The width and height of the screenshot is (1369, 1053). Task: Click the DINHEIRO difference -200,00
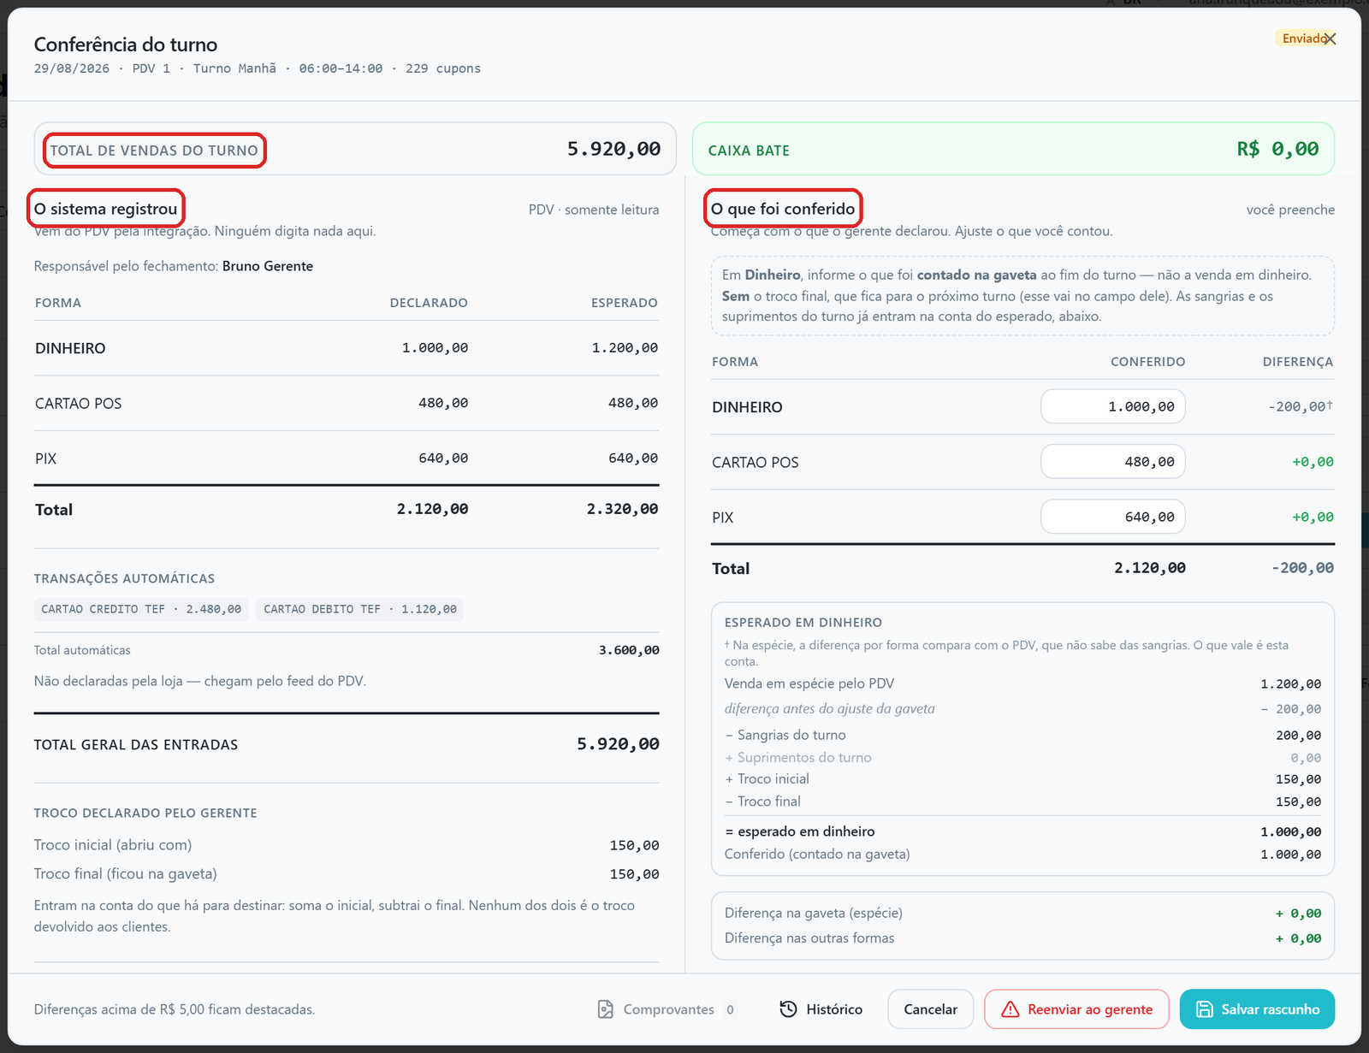click(x=1300, y=406)
